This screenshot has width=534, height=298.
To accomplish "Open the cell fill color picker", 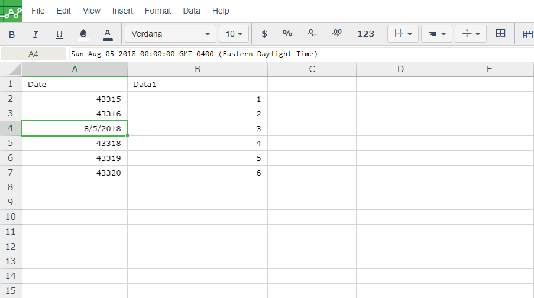I will 83,34.
